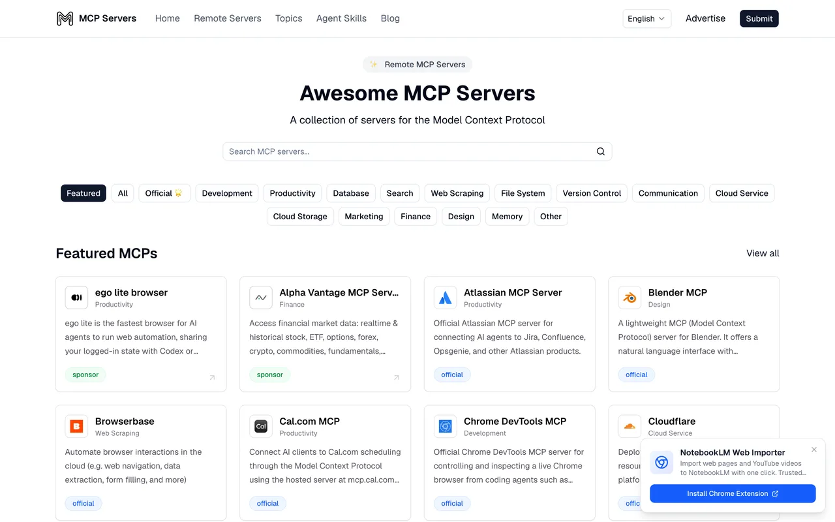Image resolution: width=835 pixels, height=522 pixels.
Task: Filter by Database category
Action: (351, 193)
